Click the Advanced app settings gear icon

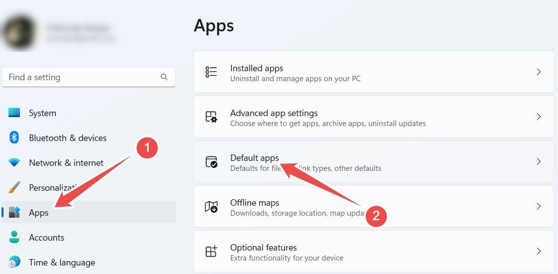pyautogui.click(x=211, y=117)
